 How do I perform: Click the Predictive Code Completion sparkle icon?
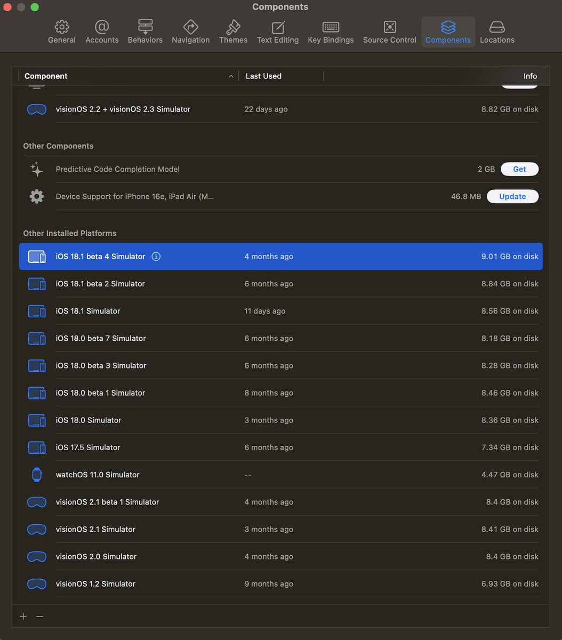click(37, 169)
